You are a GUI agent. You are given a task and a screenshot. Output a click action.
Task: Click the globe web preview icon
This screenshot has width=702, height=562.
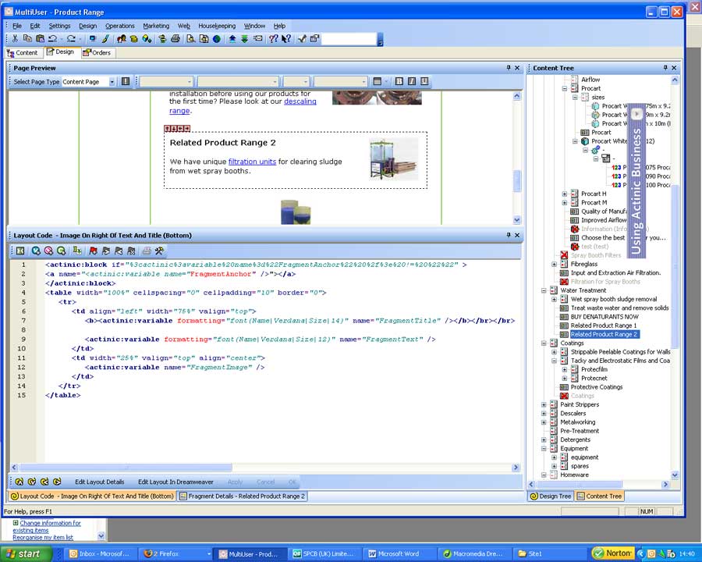(217, 38)
